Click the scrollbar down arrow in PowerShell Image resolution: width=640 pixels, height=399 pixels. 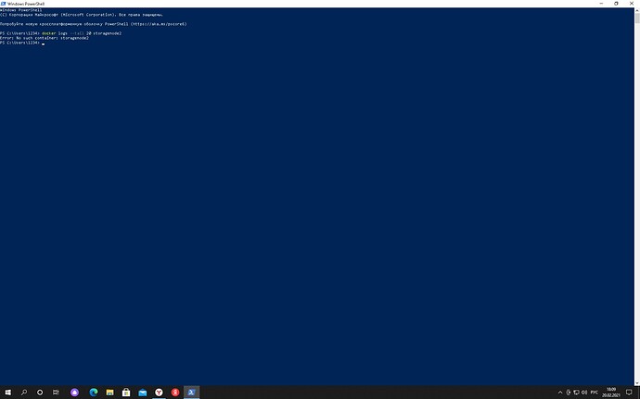pos(636,380)
